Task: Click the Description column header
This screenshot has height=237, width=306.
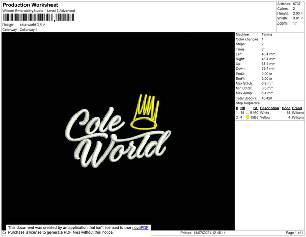Action: [x=269, y=108]
